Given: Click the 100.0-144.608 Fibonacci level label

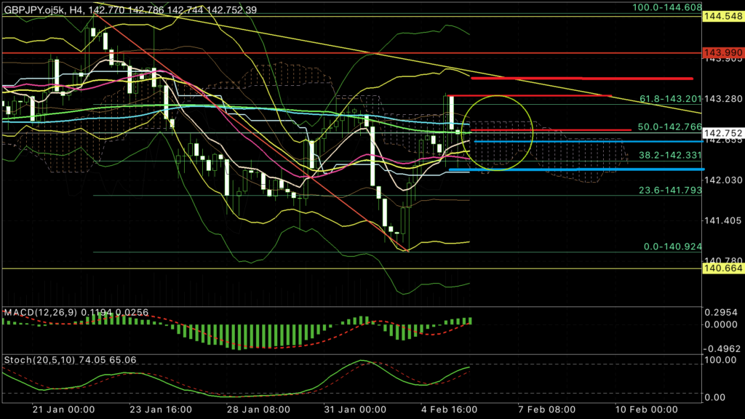Looking at the screenshot, I should [x=667, y=7].
